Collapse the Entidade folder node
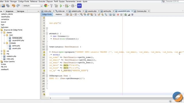Image resolution: width=184 pixels, height=103 pixels. [4, 43]
